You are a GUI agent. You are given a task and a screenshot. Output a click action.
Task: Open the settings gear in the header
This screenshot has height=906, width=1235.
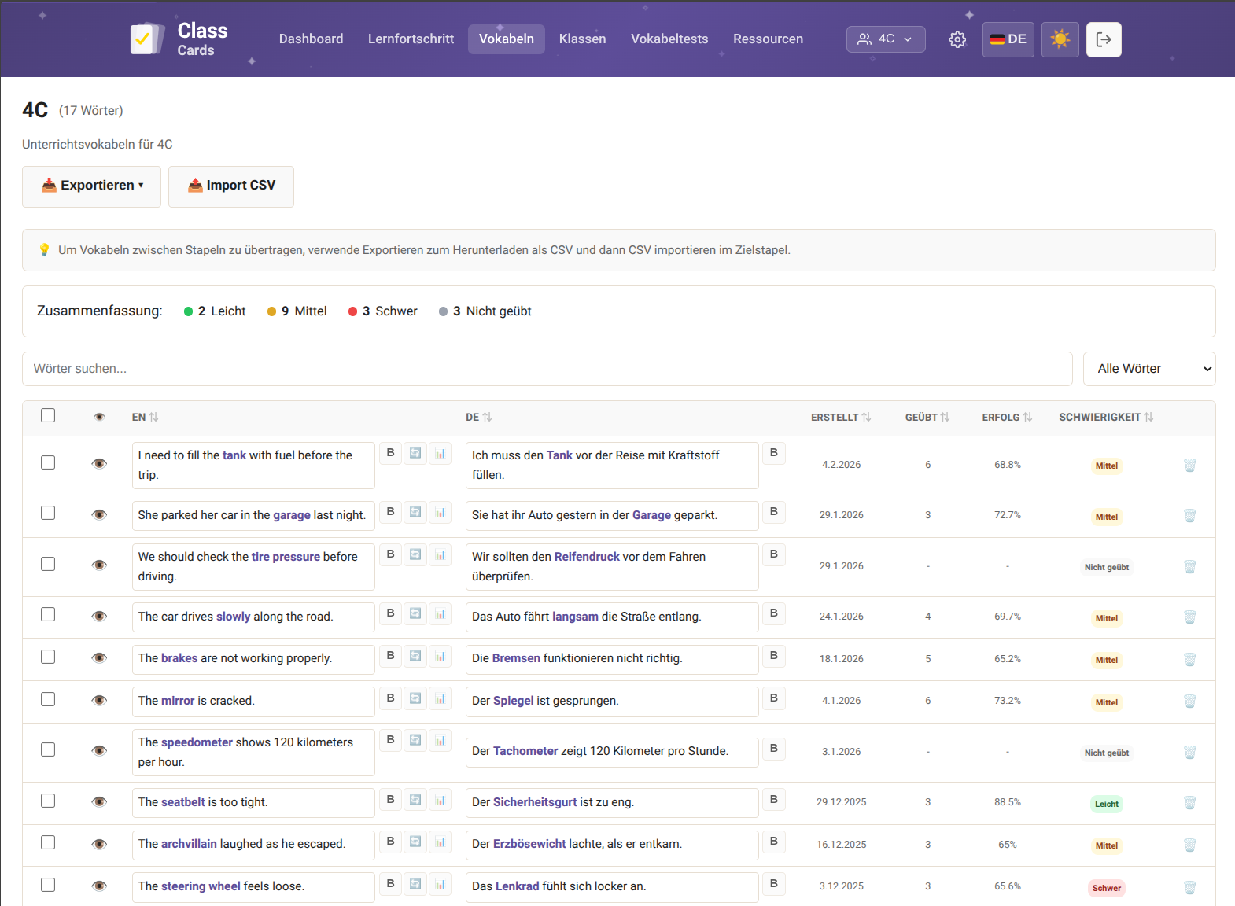957,39
